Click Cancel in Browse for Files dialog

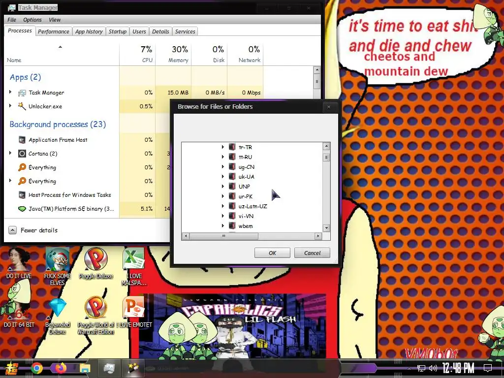pos(312,253)
